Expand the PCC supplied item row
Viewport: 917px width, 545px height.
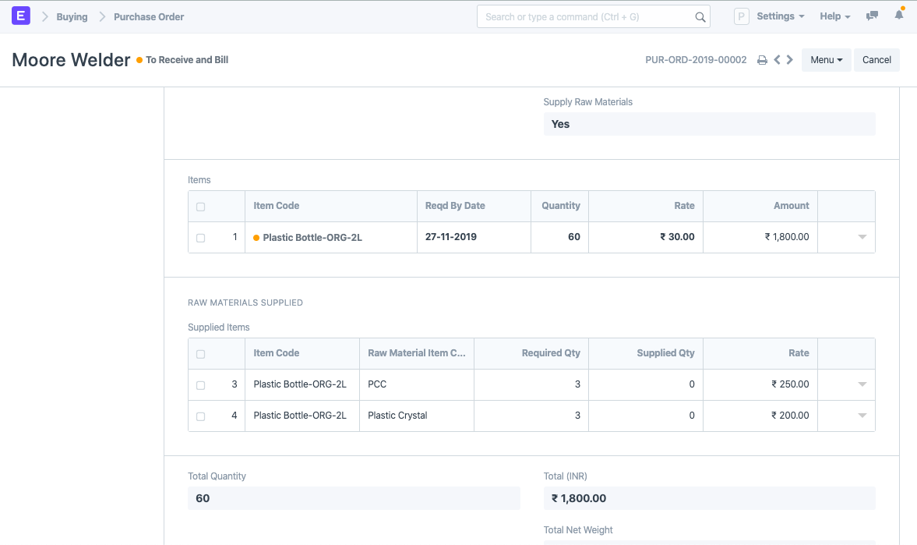click(x=862, y=384)
